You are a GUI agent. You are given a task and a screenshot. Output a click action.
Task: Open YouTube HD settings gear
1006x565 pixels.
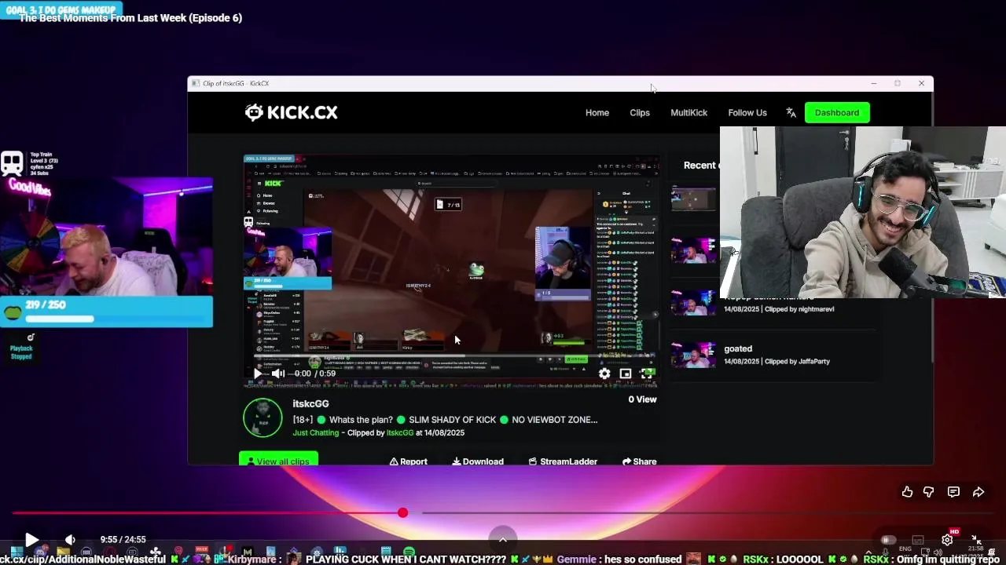coord(948,539)
